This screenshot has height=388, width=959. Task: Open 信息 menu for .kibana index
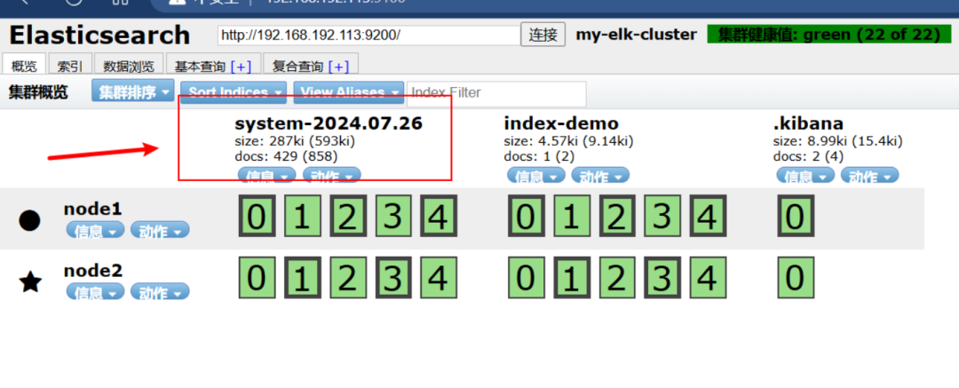(x=805, y=177)
